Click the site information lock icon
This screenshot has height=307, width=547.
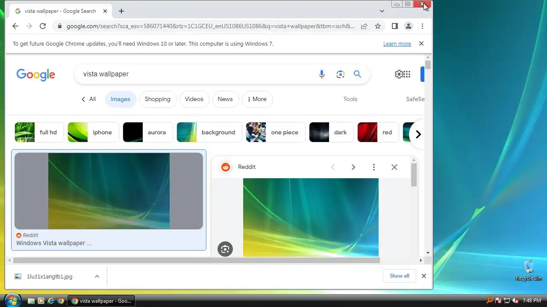coord(60,26)
